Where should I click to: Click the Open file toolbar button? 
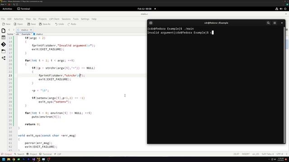(x=18, y=24)
